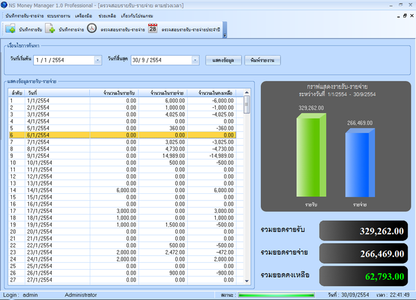This screenshot has height=300, width=416.
Task: Click remaining balance value 62,793.00
Action: [x=364, y=276]
